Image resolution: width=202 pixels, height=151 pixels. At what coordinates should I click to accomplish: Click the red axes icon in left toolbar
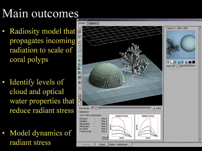(80, 87)
